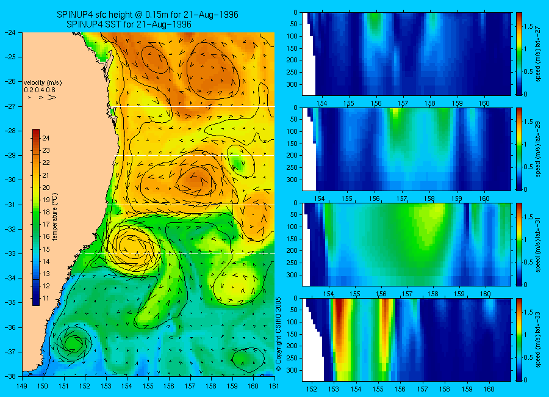Click the lat=-27 speed section panel
The height and width of the screenshot is (397, 549).
click(406, 54)
